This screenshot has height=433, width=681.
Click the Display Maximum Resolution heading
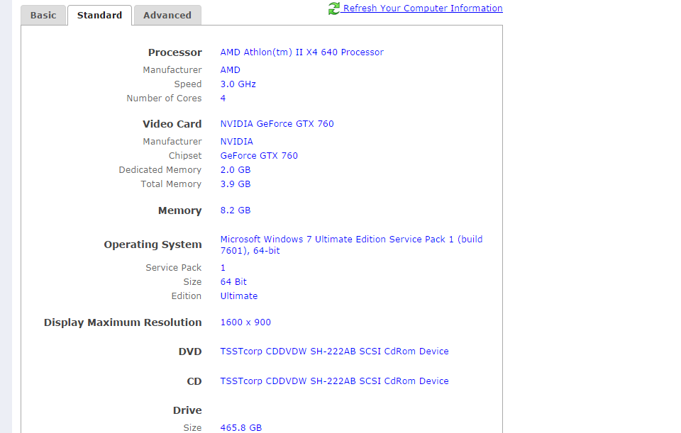pyautogui.click(x=123, y=322)
